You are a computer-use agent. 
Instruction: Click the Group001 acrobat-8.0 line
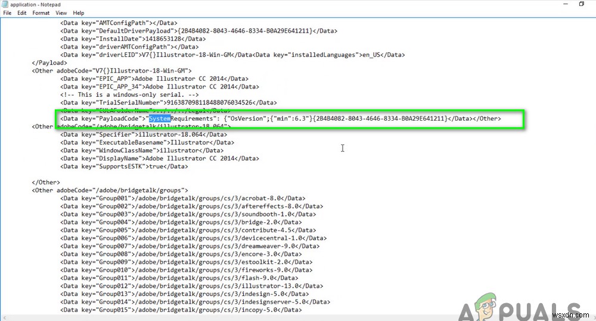pyautogui.click(x=183, y=198)
